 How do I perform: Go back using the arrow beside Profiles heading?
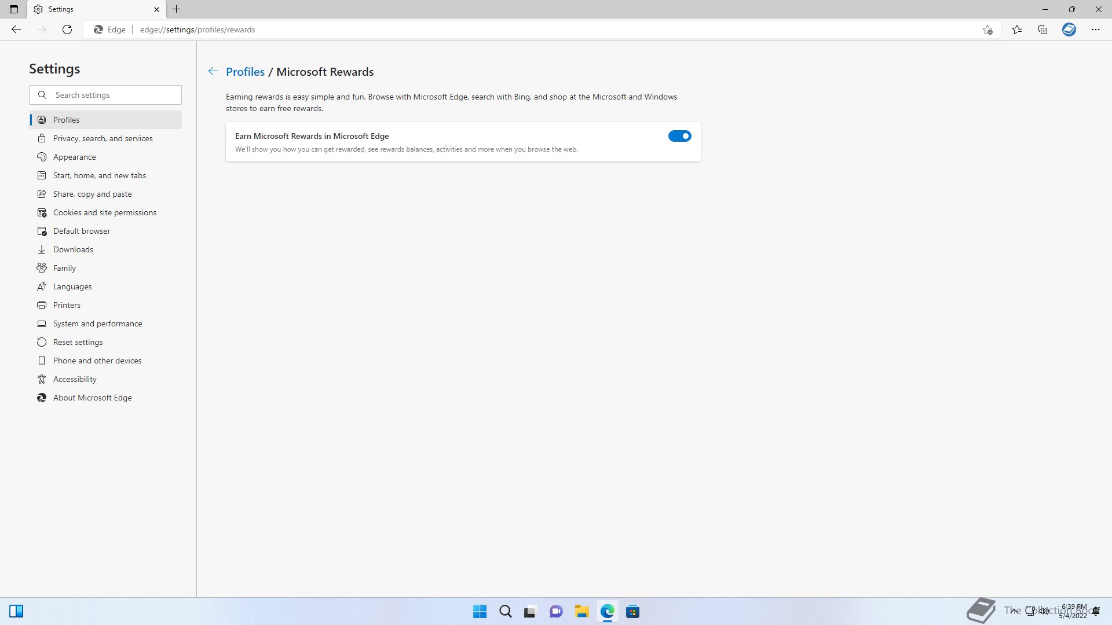click(x=213, y=71)
